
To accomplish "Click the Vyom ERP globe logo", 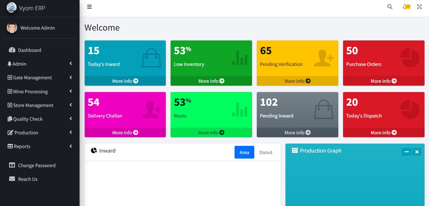I will tap(12, 8).
